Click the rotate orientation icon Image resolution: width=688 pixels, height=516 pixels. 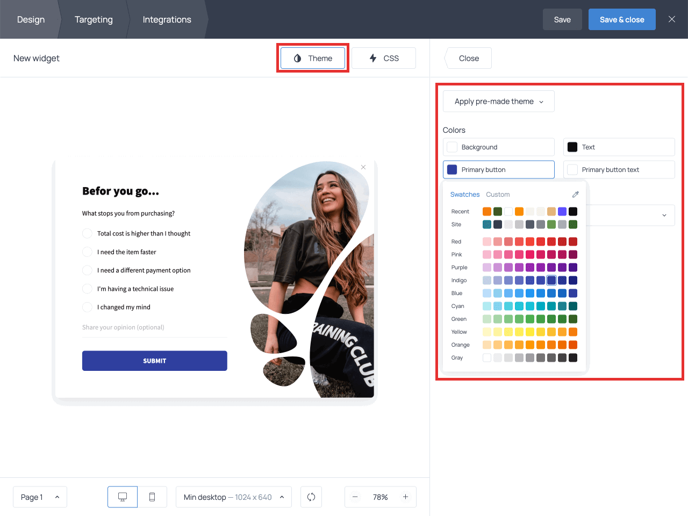pyautogui.click(x=311, y=497)
